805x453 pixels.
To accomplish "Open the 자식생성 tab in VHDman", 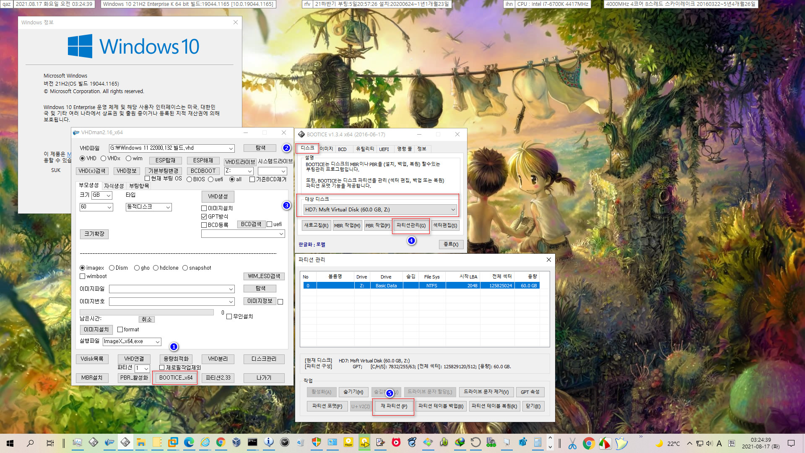I will tap(114, 186).
